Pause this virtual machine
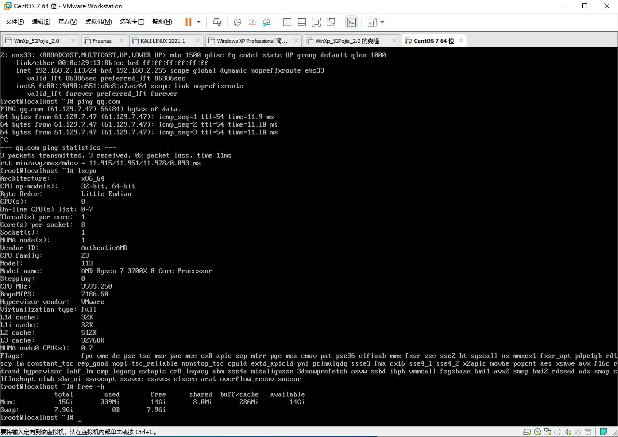This screenshot has width=618, height=437. click(x=188, y=22)
